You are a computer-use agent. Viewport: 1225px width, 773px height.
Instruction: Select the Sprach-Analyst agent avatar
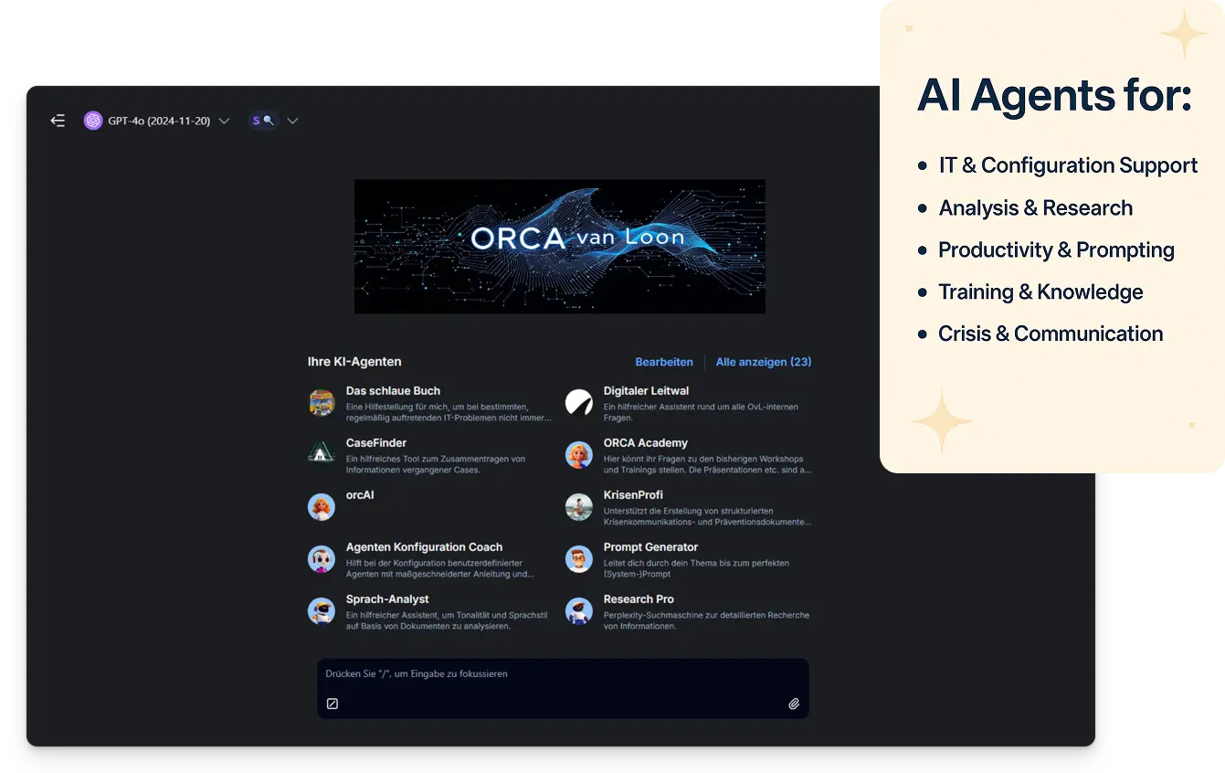pos(322,611)
